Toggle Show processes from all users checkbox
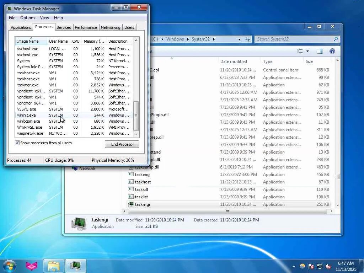Screen dimensions: 364x273 pyautogui.click(x=17, y=143)
